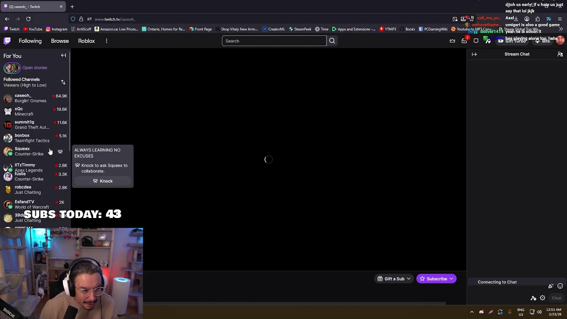Open a new browser tab
Image resolution: width=567 pixels, height=319 pixels.
point(72,7)
